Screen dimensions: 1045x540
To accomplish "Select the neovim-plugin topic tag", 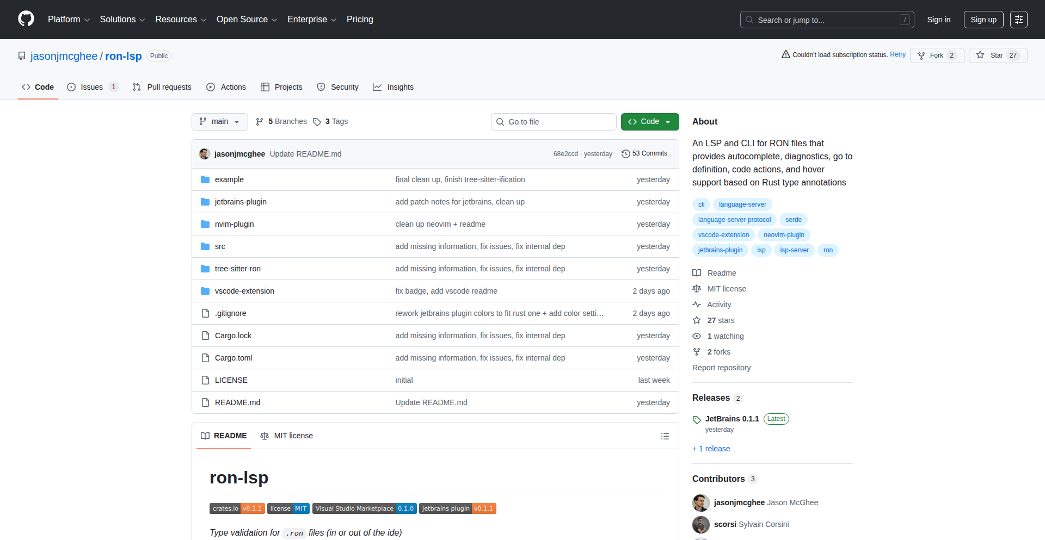I will 784,235.
